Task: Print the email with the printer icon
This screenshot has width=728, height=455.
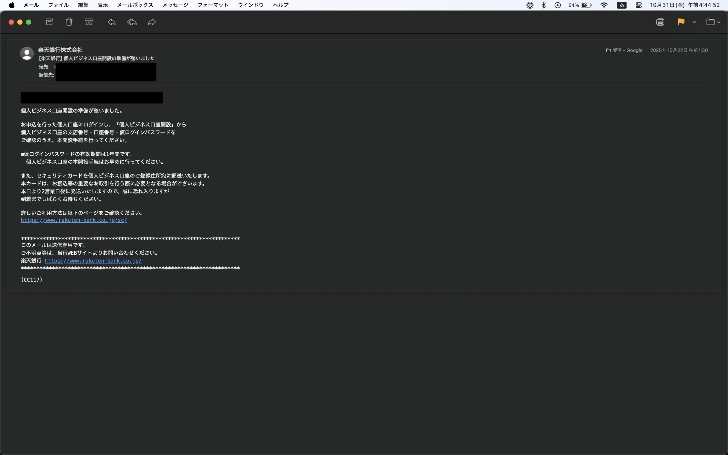Action: pyautogui.click(x=660, y=22)
